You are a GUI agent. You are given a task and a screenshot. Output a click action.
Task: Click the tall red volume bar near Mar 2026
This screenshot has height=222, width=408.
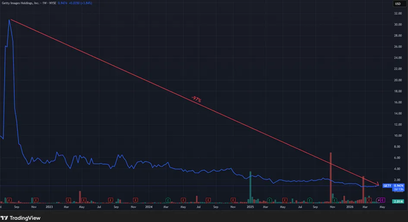(x=363, y=190)
